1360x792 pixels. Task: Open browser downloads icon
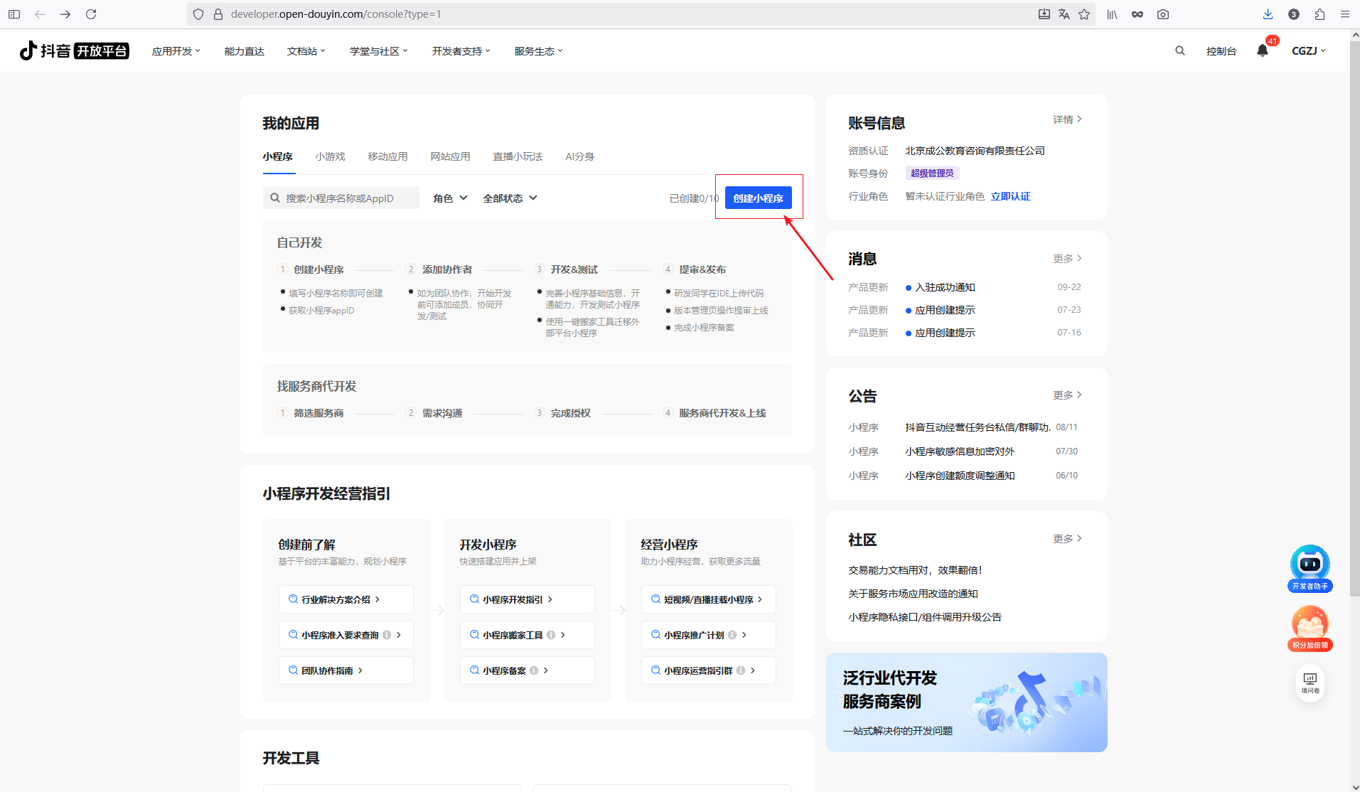click(x=1267, y=14)
